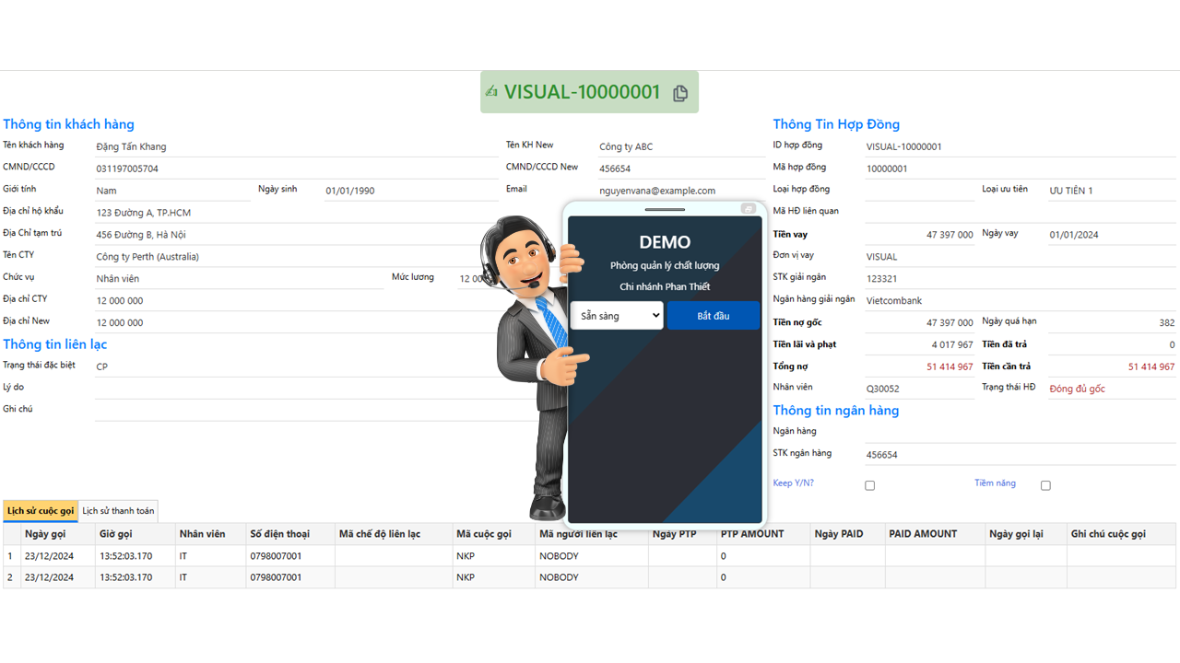Click the Tên KH New field showing Công ty ABC
This screenshot has height=663, width=1180.
click(683, 146)
